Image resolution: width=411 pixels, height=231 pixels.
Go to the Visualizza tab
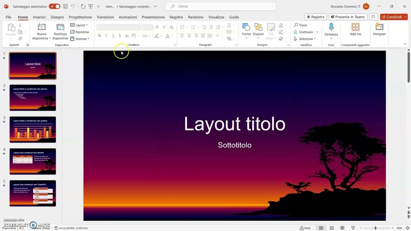point(216,17)
